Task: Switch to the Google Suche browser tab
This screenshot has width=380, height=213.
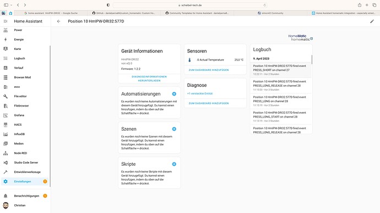Action: point(51,13)
